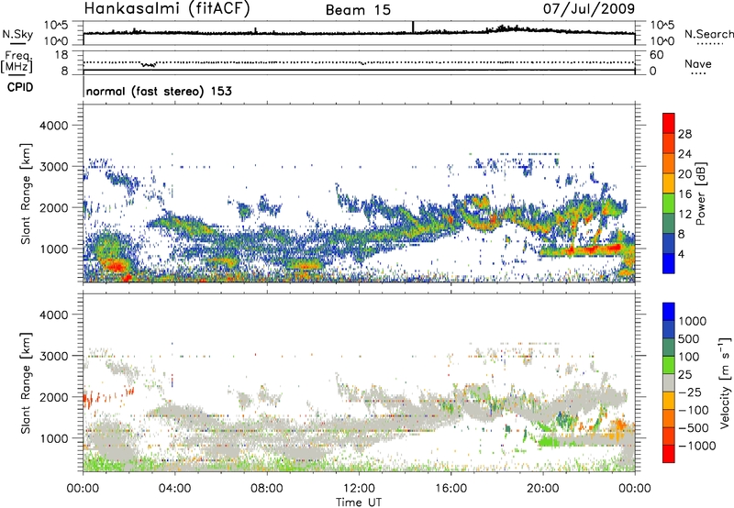734x508 pixels.
Task: Click the 'Freq. [MHz]' label
Action: [x=17, y=61]
